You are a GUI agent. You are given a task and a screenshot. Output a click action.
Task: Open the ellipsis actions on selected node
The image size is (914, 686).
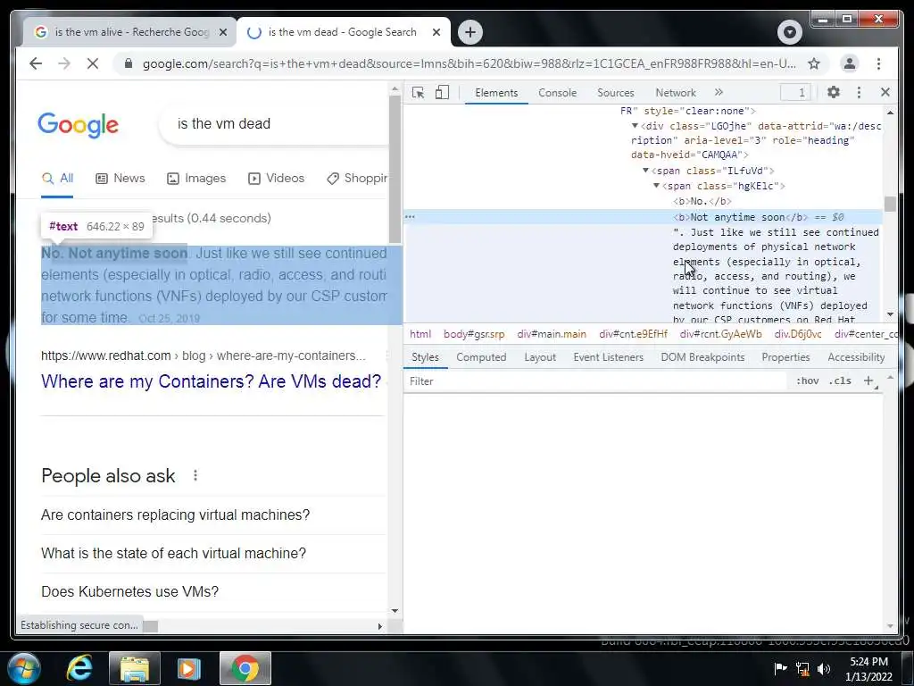tap(410, 216)
